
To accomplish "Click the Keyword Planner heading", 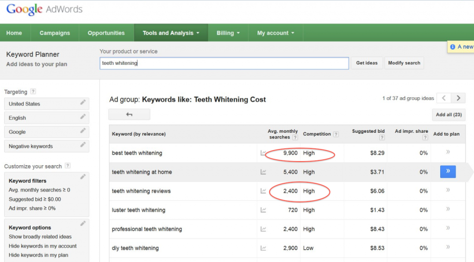I will (x=33, y=55).
